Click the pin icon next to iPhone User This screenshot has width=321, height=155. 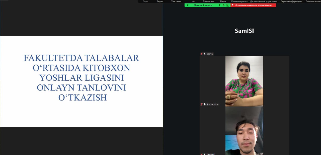[x=205, y=104]
